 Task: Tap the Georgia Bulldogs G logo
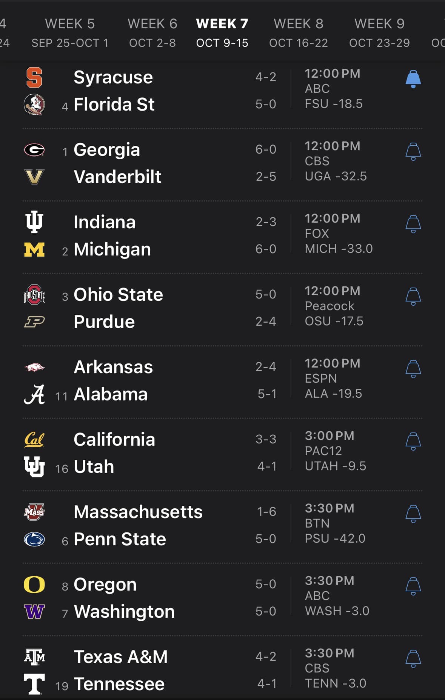click(x=34, y=150)
